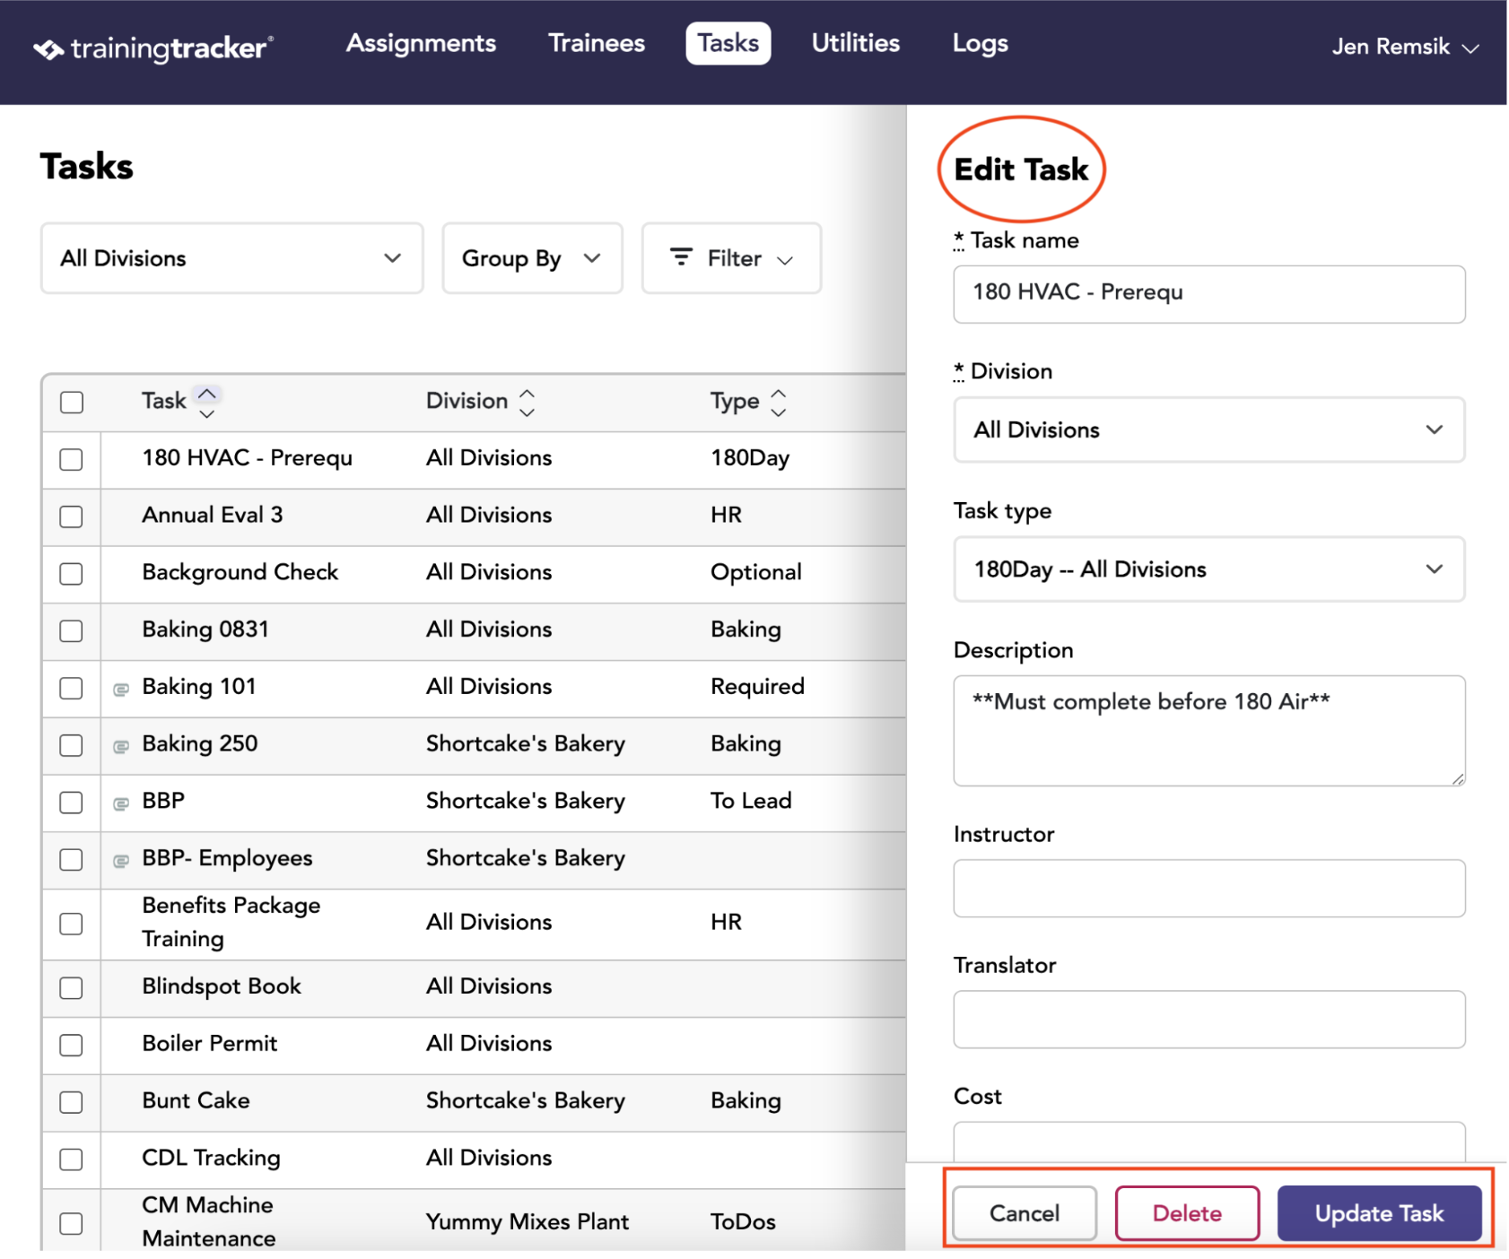Open the Baking 250 task
This screenshot has height=1259, width=1509.
(199, 744)
